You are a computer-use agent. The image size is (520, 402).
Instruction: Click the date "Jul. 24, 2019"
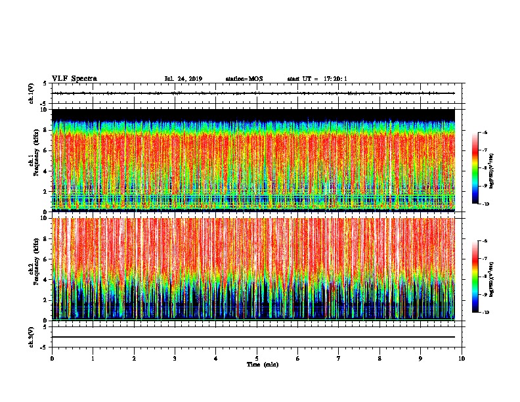pos(183,79)
